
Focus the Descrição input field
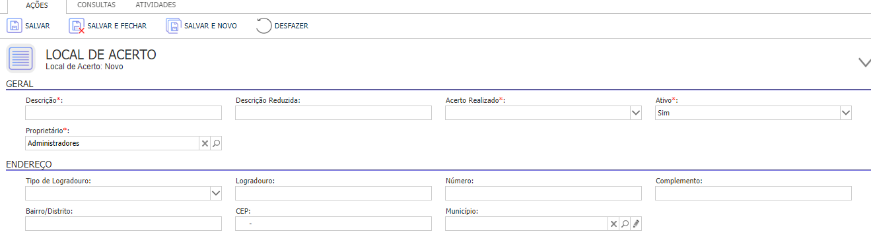point(123,113)
